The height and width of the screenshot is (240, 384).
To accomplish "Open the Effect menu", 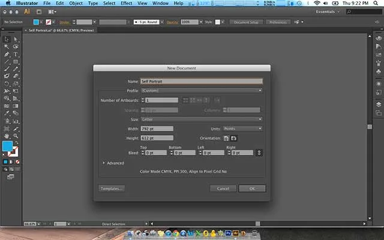I will pos(127,3).
